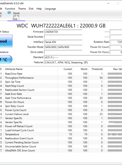Select the Power-off Retract Count row
122x165 pixels.
(61, 126)
